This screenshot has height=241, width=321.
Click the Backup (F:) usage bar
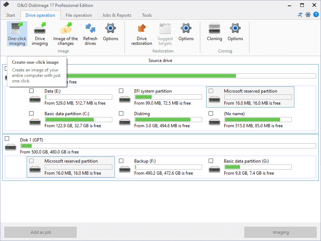[x=168, y=167]
